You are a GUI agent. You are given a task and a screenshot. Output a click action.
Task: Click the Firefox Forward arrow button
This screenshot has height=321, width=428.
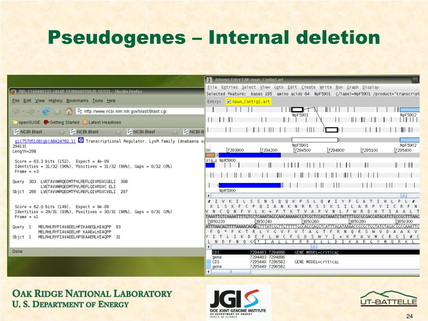pos(30,111)
